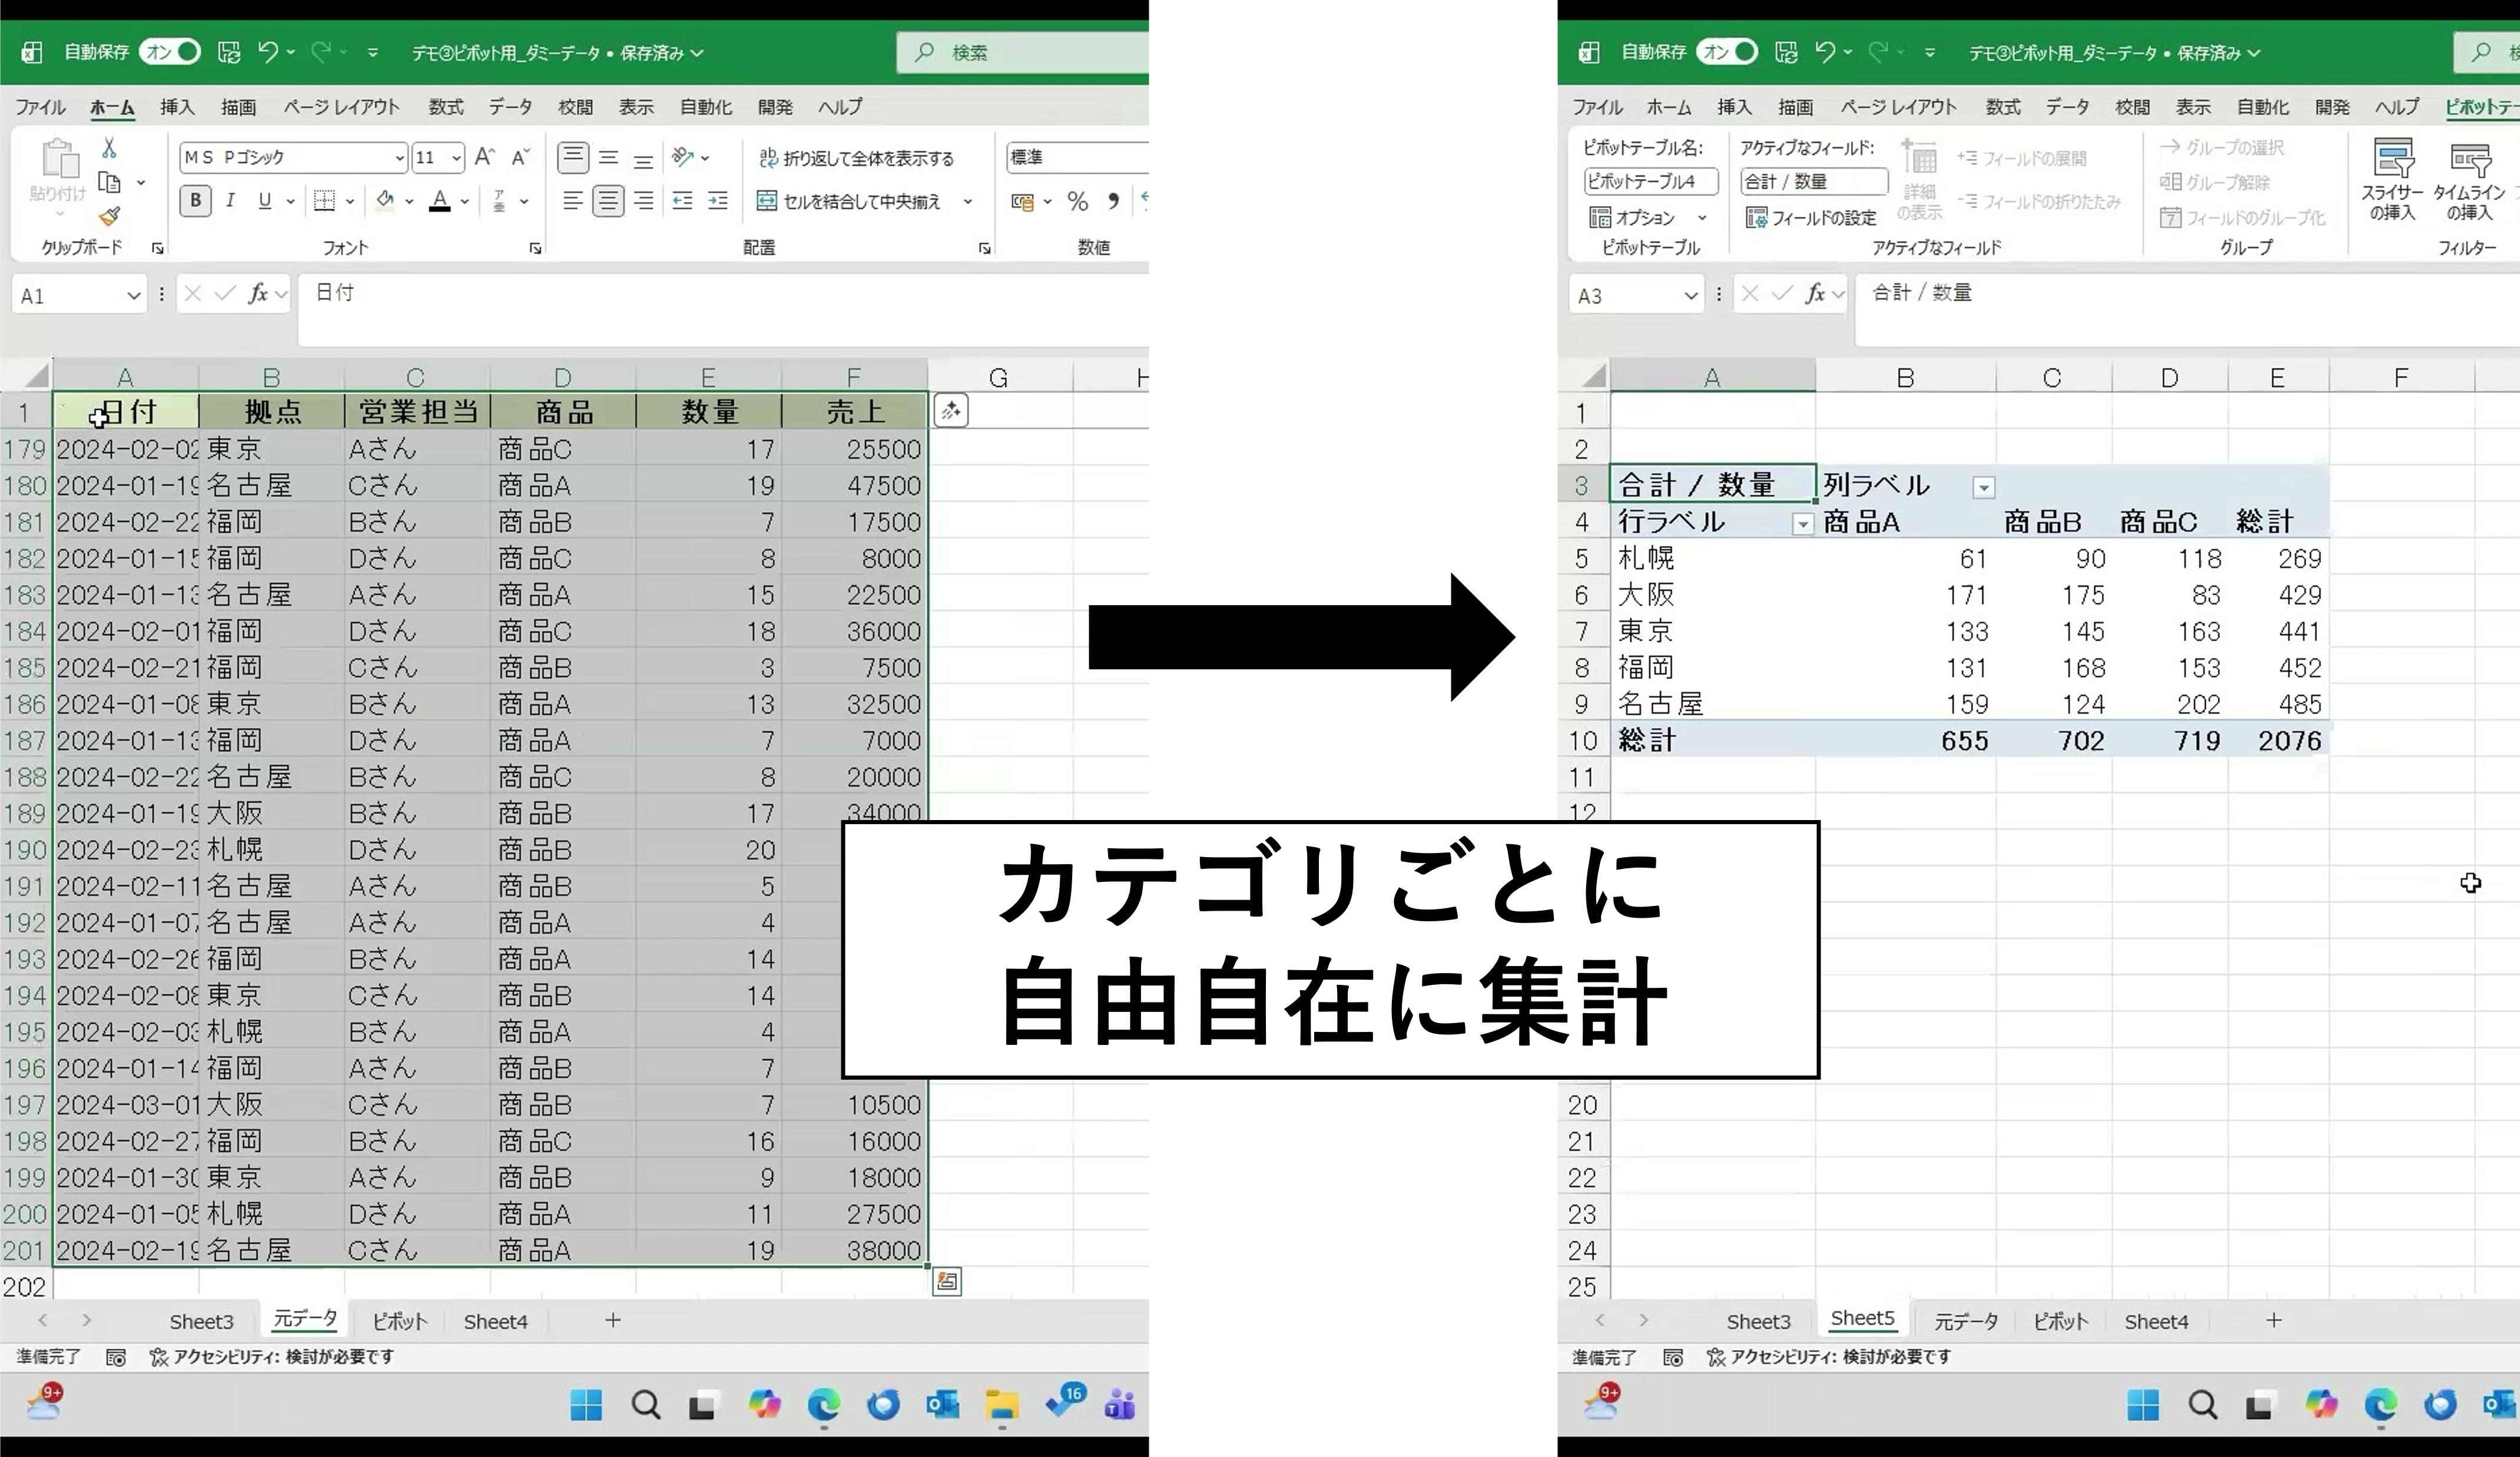Click the wrap text 折り返して全体を表示する button

click(x=856, y=158)
